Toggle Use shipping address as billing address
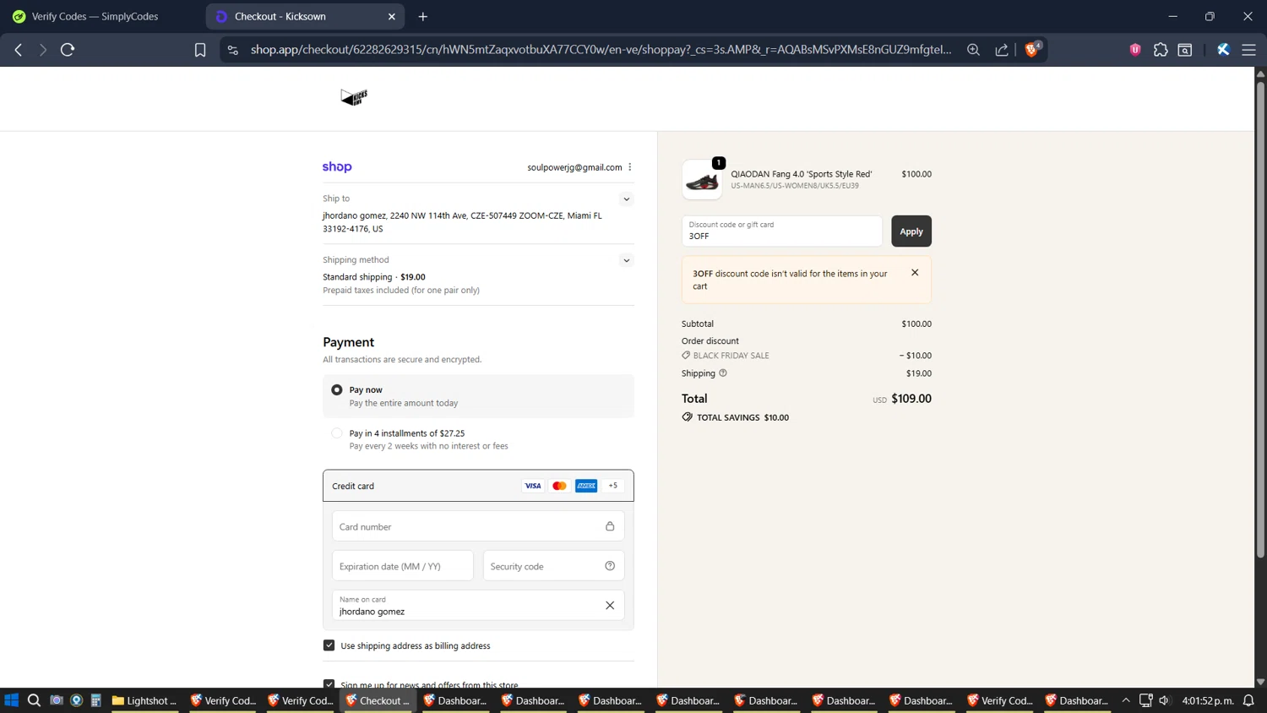 point(329,645)
